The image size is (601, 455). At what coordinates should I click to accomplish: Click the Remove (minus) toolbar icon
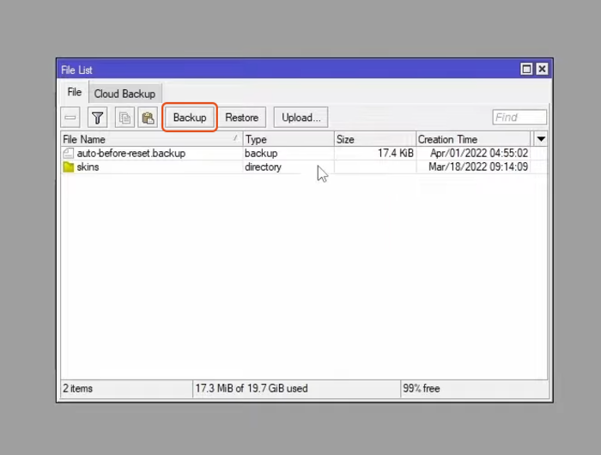click(x=71, y=118)
